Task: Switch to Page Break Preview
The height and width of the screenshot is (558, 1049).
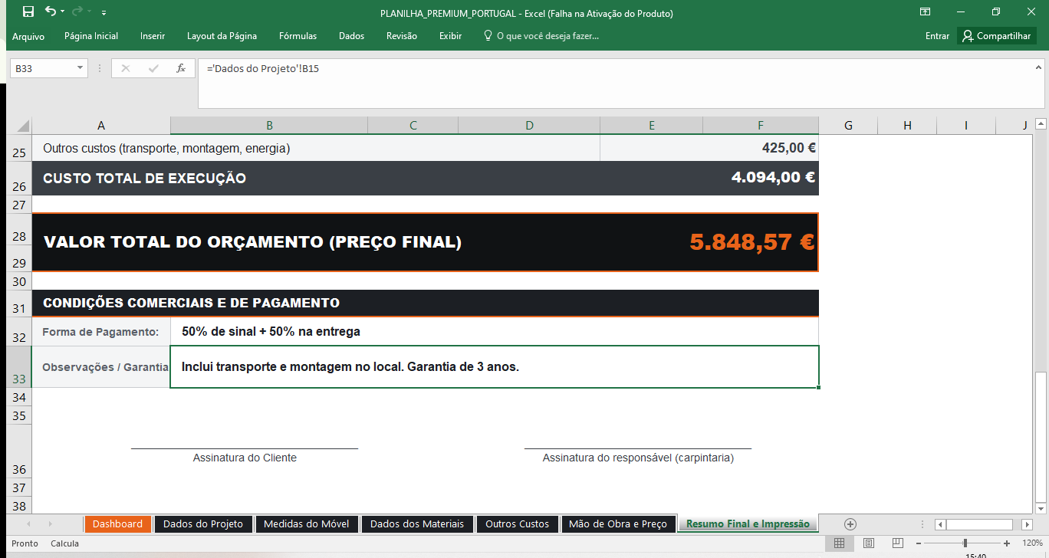Action: click(x=897, y=543)
